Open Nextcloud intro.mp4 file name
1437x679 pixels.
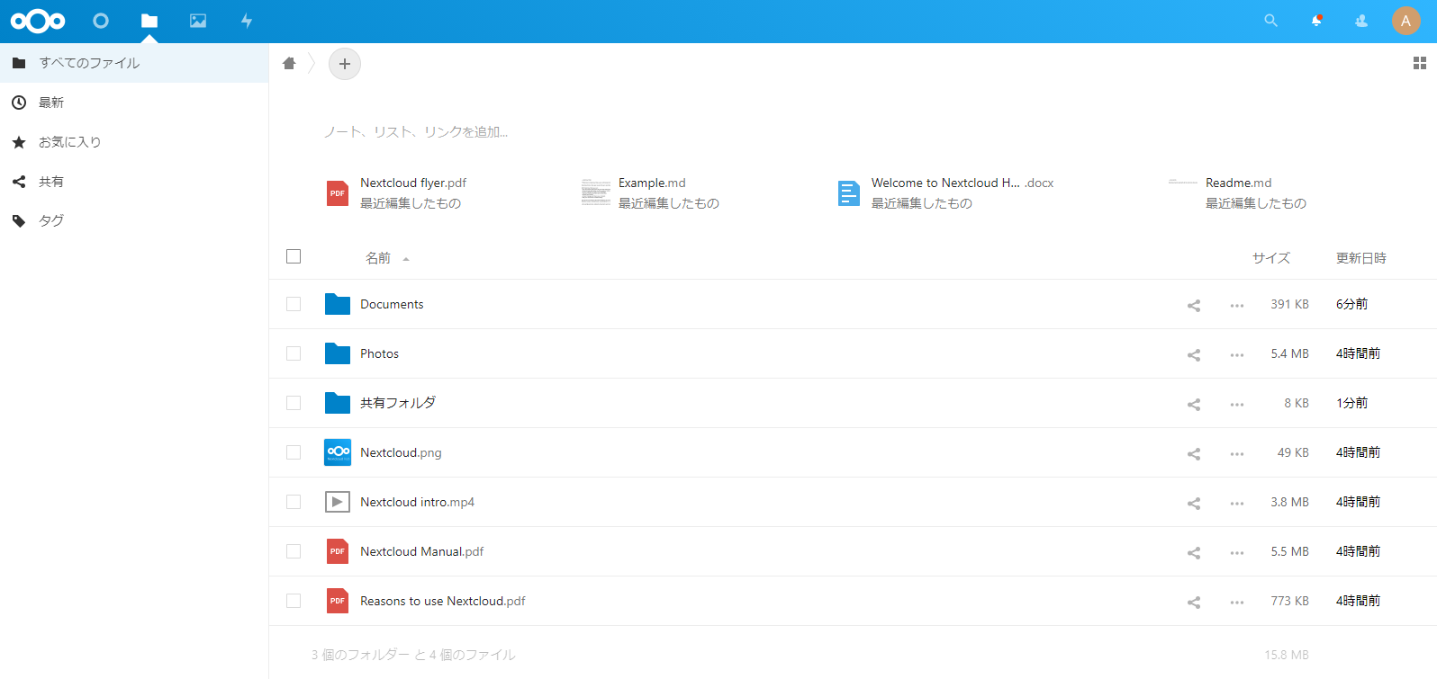tap(417, 502)
